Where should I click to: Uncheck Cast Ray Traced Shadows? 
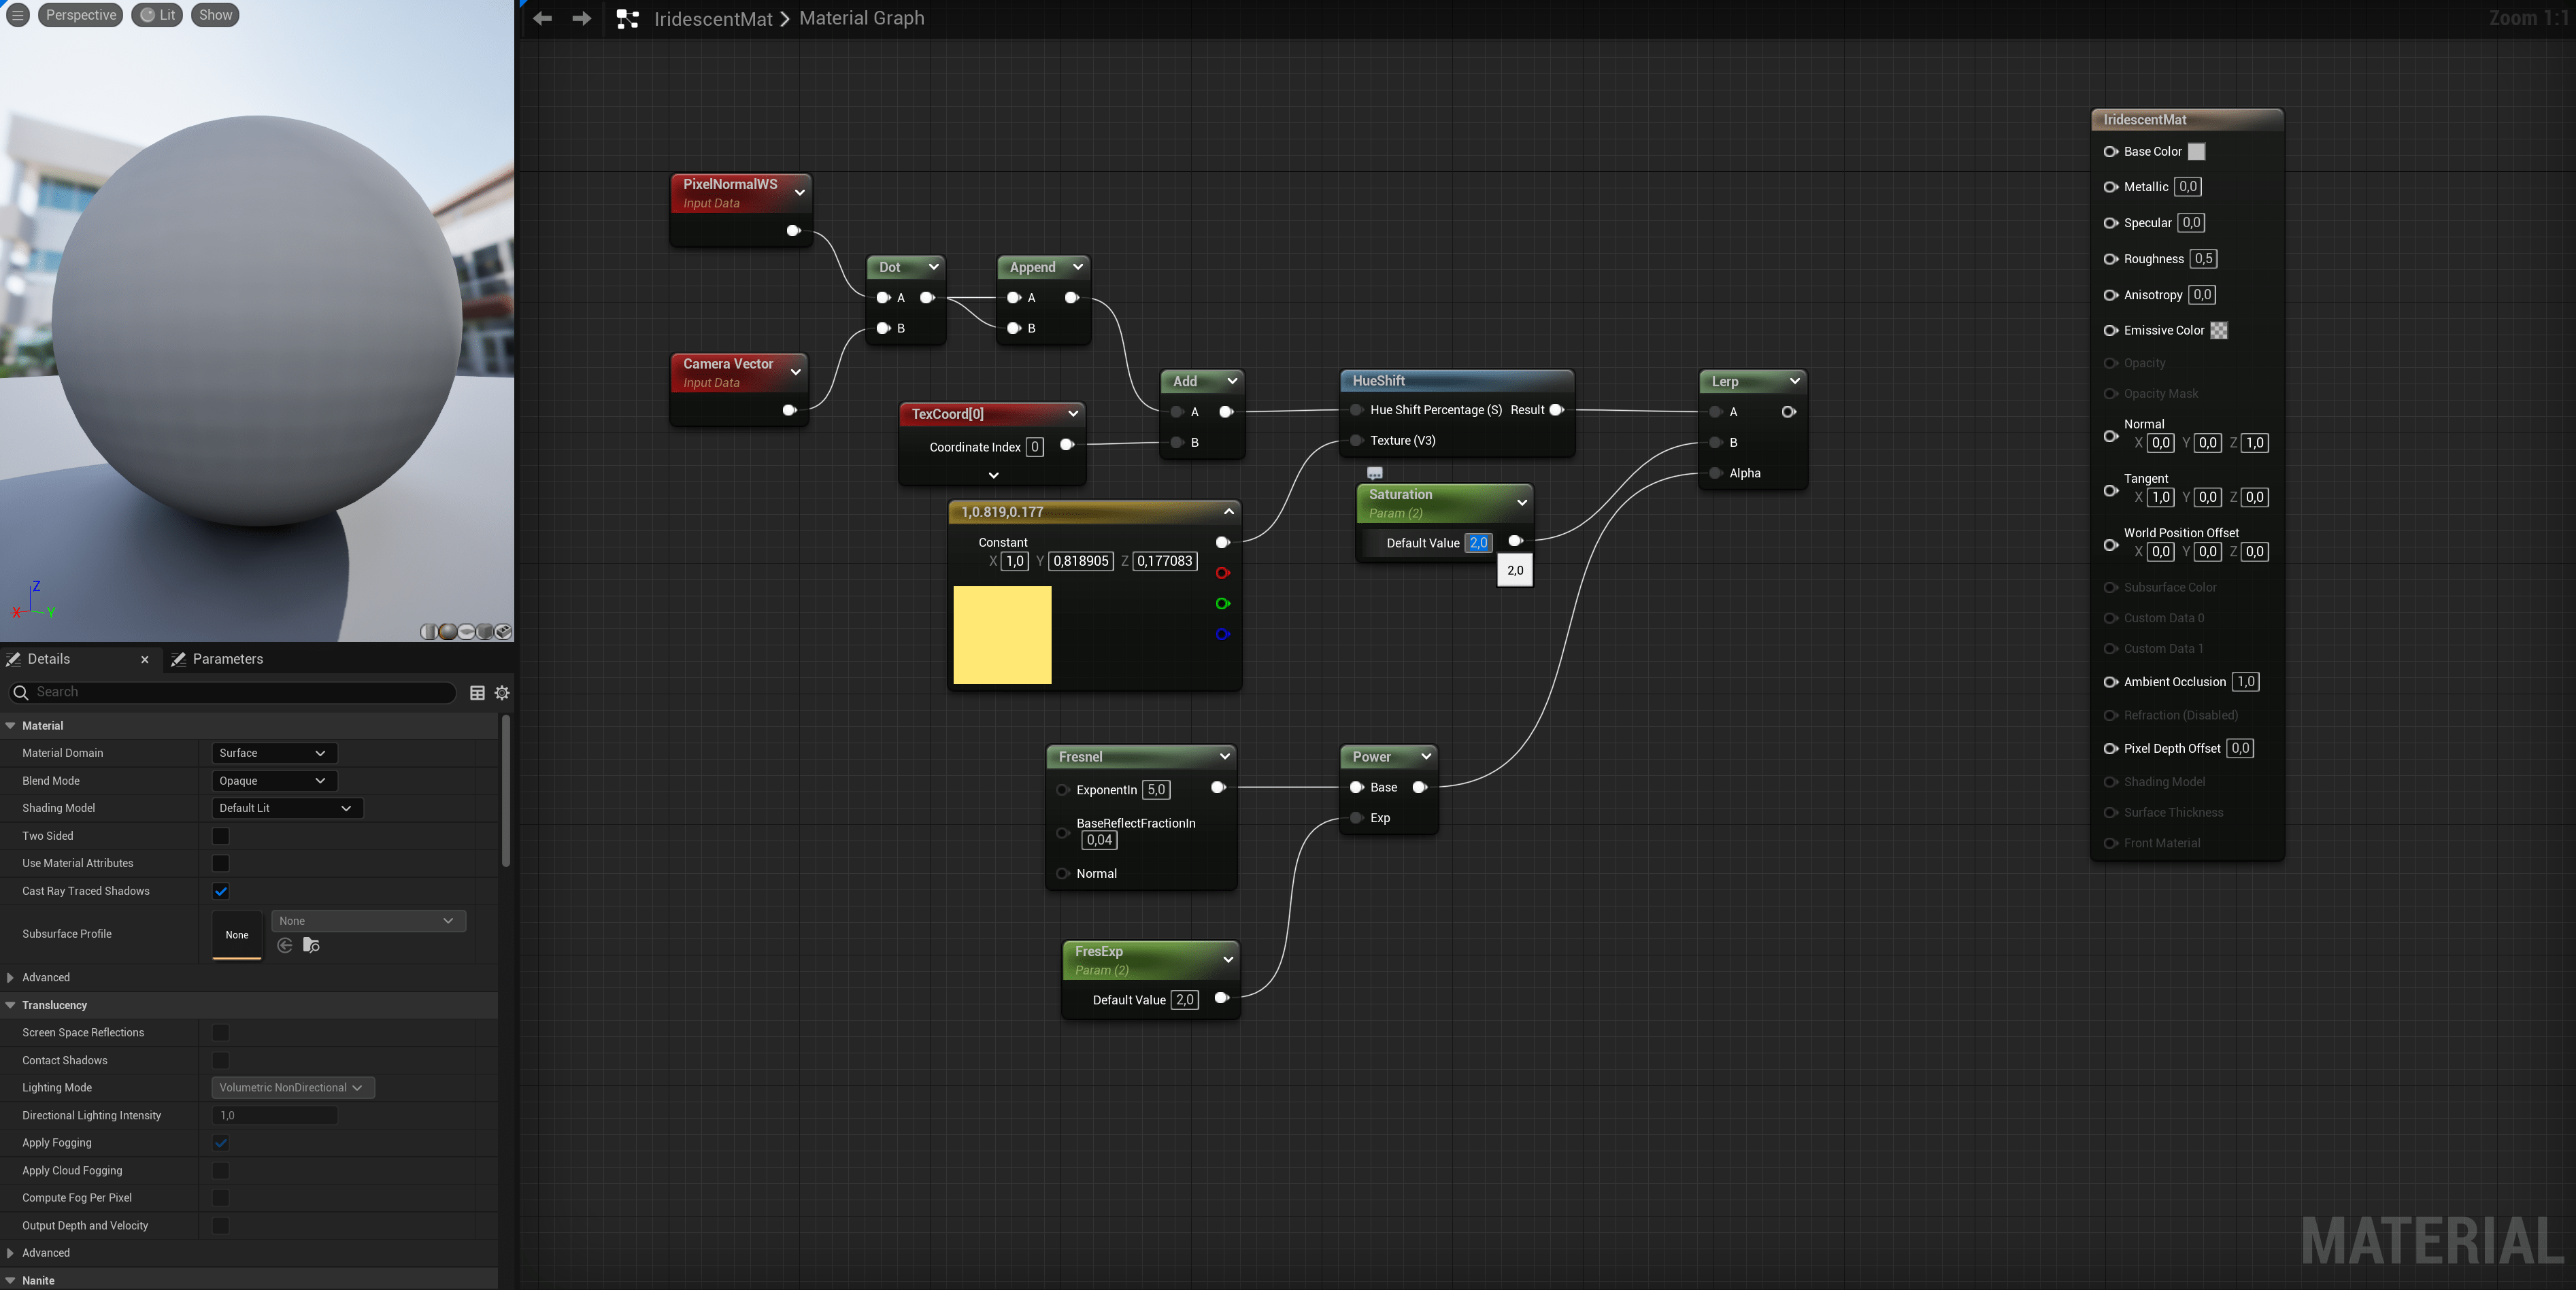(221, 891)
